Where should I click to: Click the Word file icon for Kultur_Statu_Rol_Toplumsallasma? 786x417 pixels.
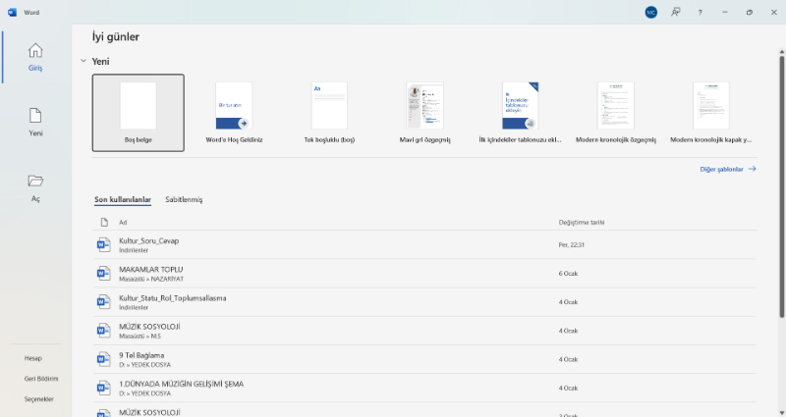coord(103,301)
